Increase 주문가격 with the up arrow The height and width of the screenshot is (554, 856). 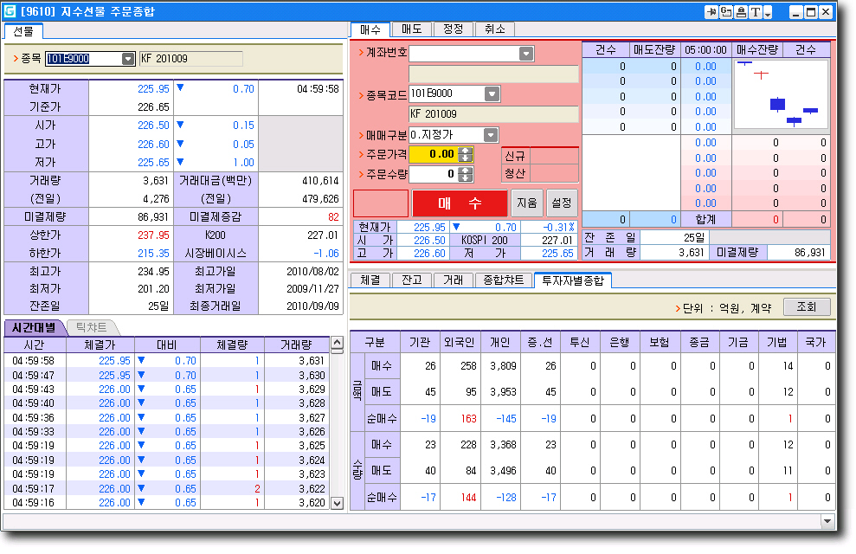coord(466,151)
